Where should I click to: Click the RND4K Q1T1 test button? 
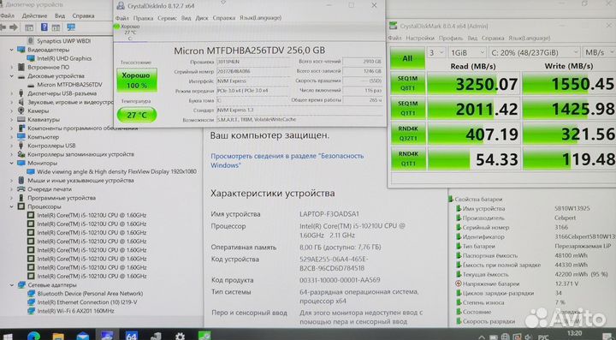[408, 158]
